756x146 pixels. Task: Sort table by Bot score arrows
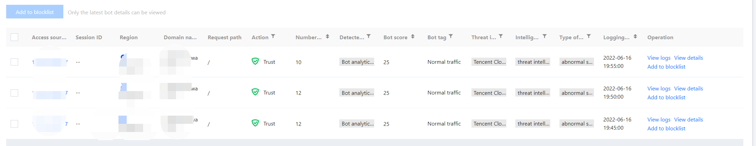click(x=413, y=36)
